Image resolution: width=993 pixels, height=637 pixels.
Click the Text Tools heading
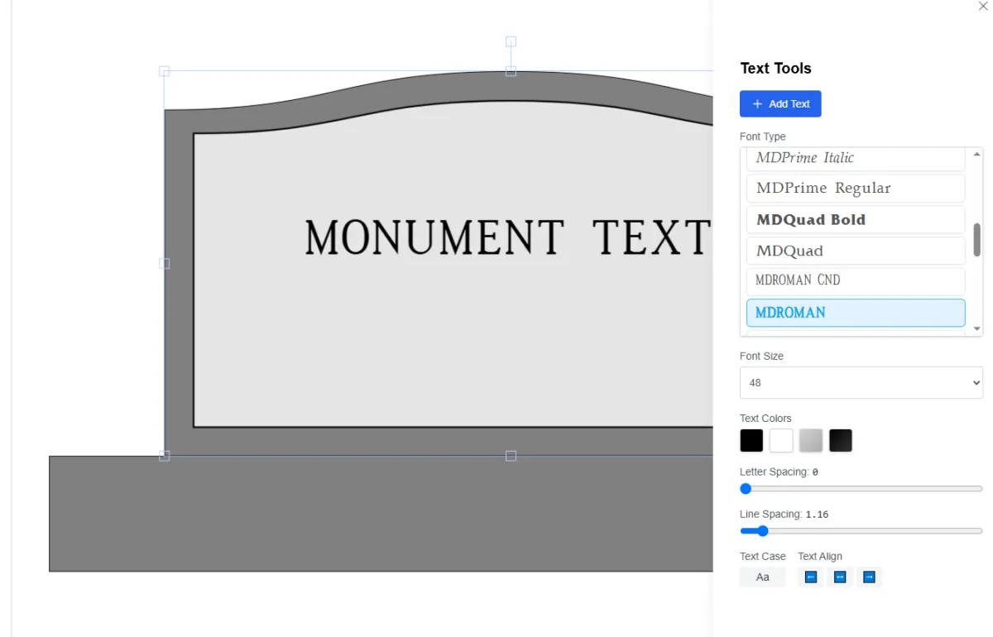click(775, 69)
